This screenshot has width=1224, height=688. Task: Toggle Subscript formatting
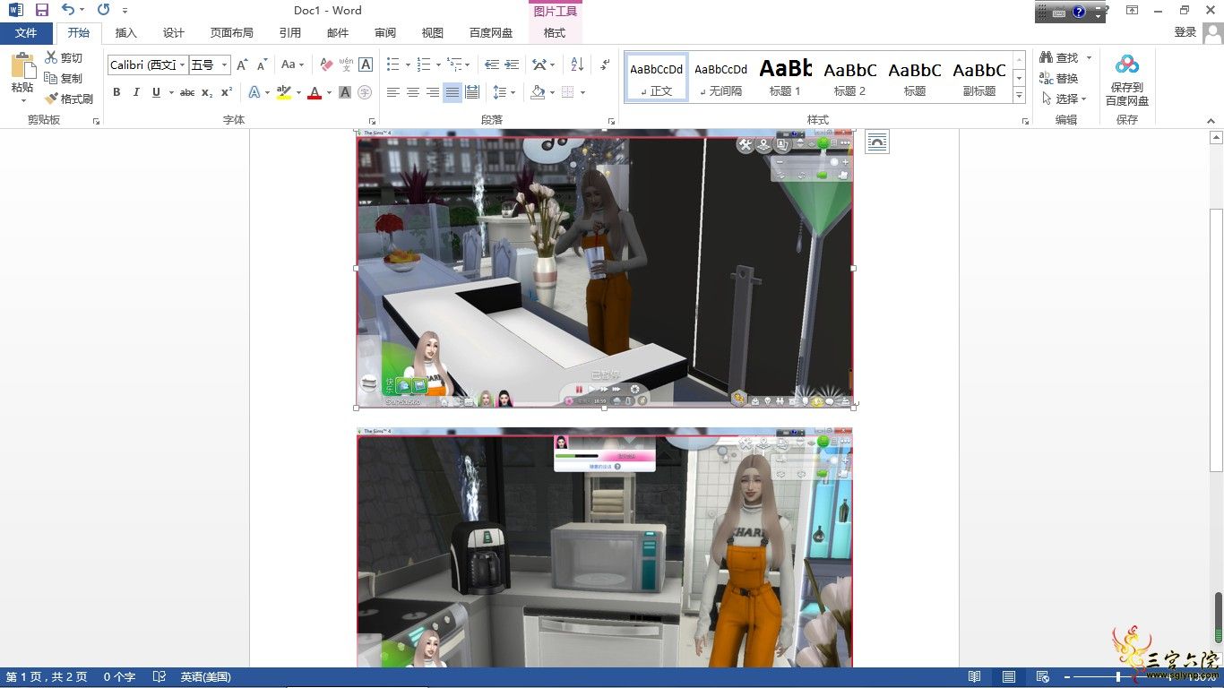click(x=207, y=92)
